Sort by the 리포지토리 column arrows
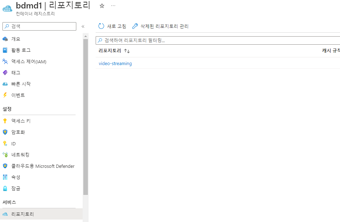 [127, 51]
